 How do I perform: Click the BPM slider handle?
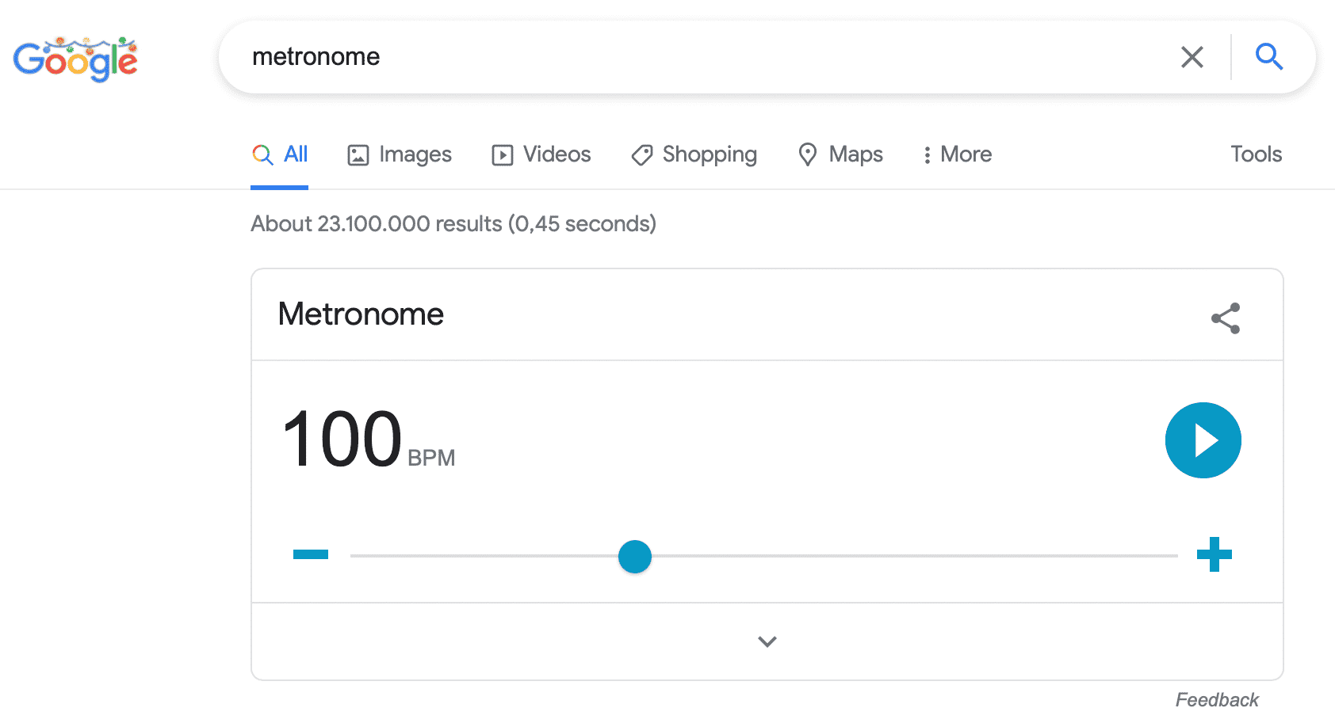(635, 557)
